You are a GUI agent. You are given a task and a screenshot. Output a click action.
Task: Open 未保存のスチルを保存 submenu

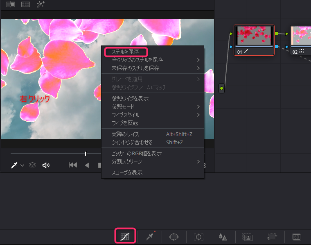pos(153,68)
